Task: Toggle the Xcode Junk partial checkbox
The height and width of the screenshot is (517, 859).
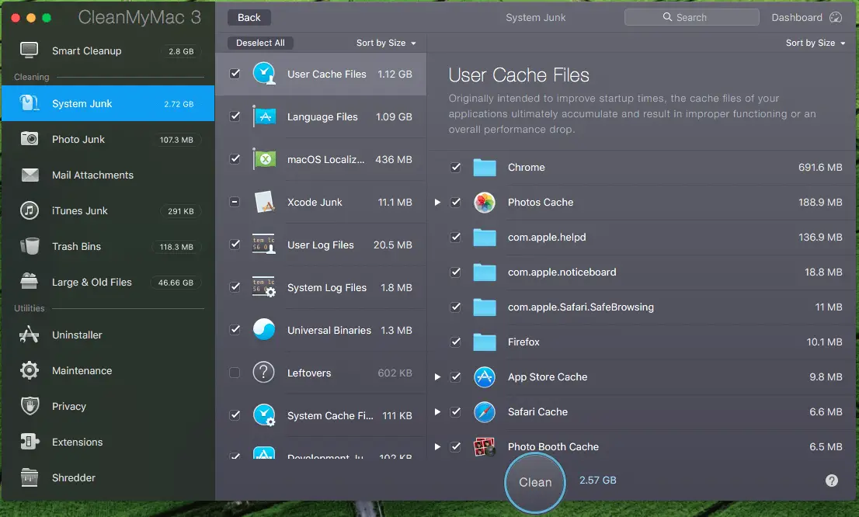Action: click(x=235, y=202)
